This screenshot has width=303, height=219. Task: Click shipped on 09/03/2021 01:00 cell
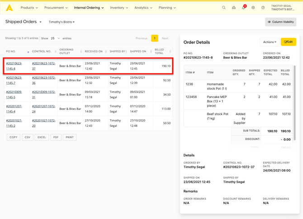click(141, 94)
